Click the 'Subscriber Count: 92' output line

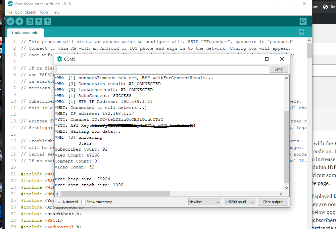pos(81,149)
